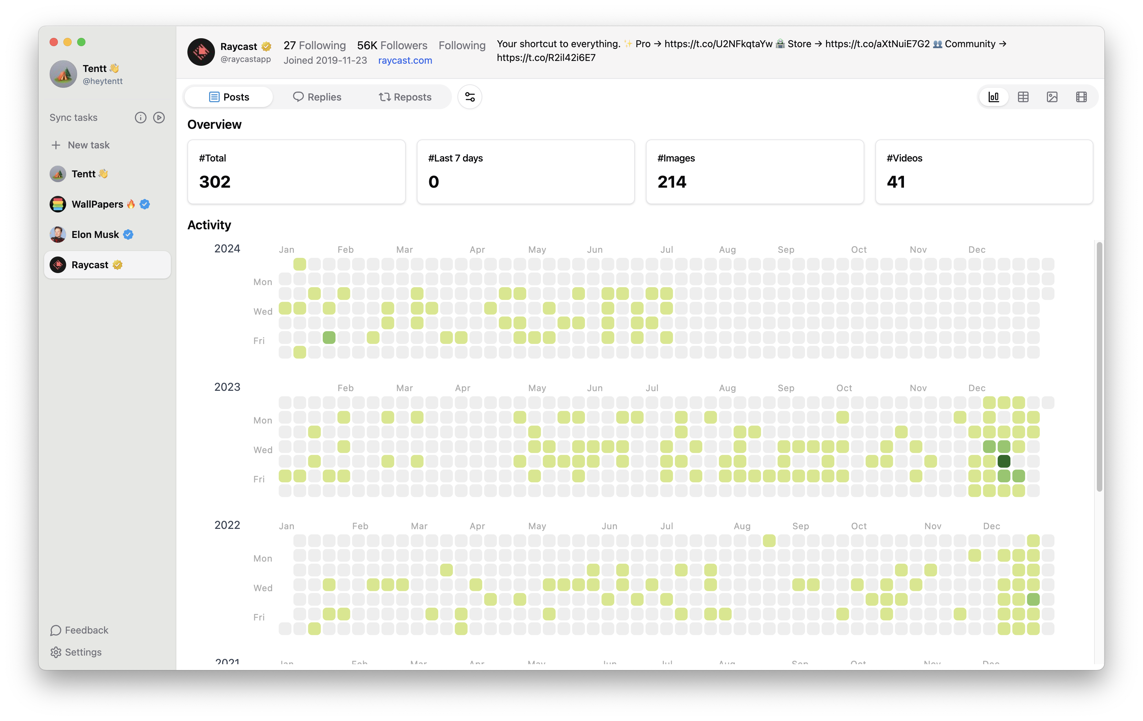Screen dimensions: 1143x721
Task: Click the Tentt account avatar at top of the sidebar
Action: coord(63,74)
